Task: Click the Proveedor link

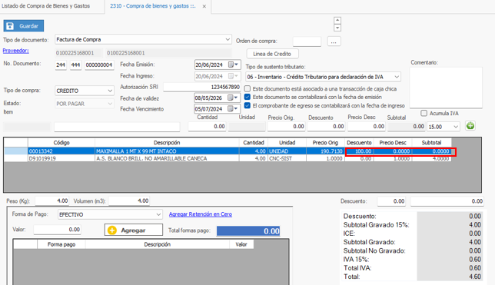Action: pos(16,51)
